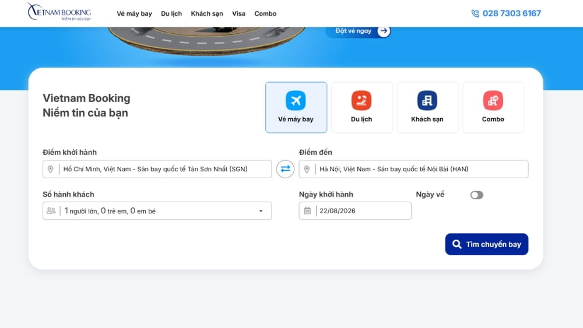
Task: Select the Du lịch service card
Action: pyautogui.click(x=362, y=107)
